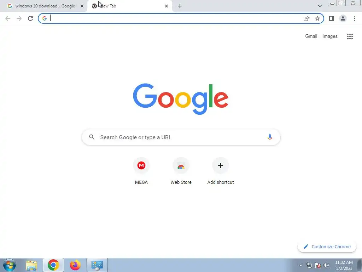Show hidden tray icons arrow
The width and height of the screenshot is (362, 272).
point(300,265)
